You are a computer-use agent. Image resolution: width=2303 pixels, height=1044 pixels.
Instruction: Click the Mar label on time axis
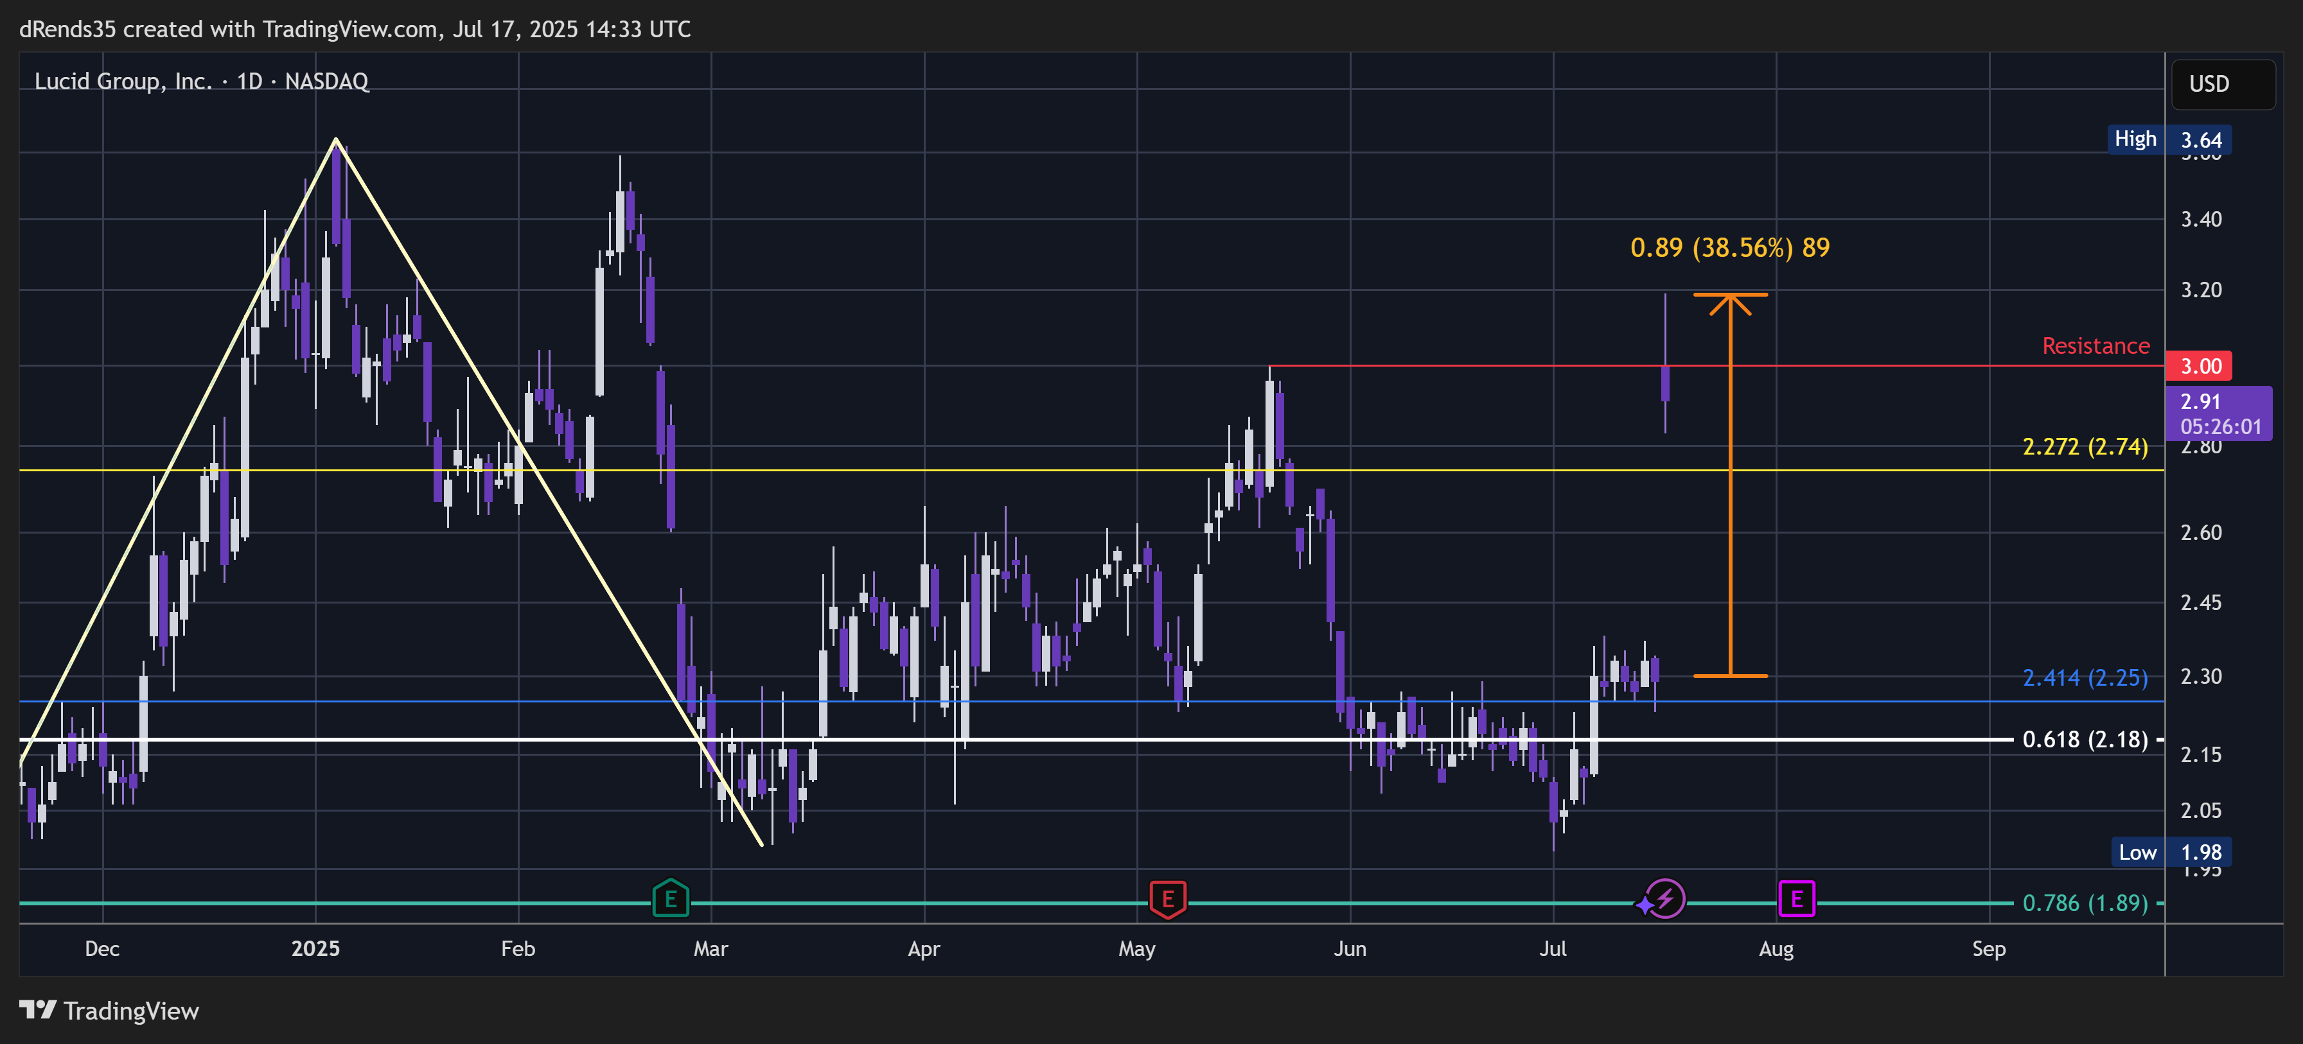[x=710, y=949]
